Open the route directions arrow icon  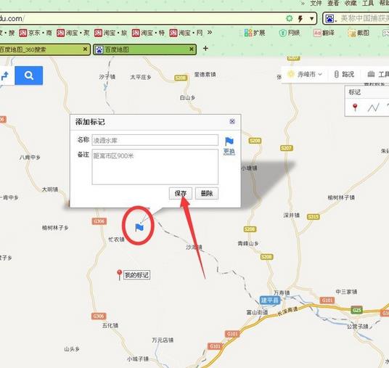pos(4,75)
